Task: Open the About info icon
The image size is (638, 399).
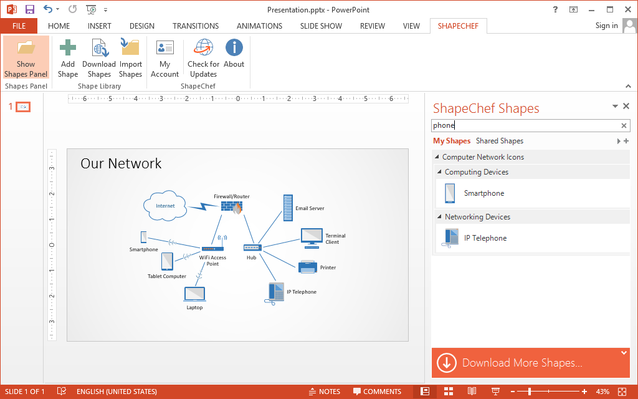Action: [234, 47]
